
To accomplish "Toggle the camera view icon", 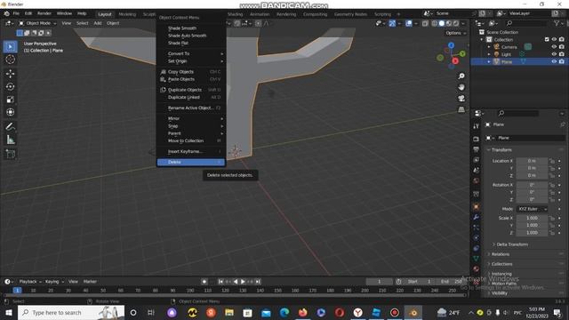I will [x=461, y=99].
